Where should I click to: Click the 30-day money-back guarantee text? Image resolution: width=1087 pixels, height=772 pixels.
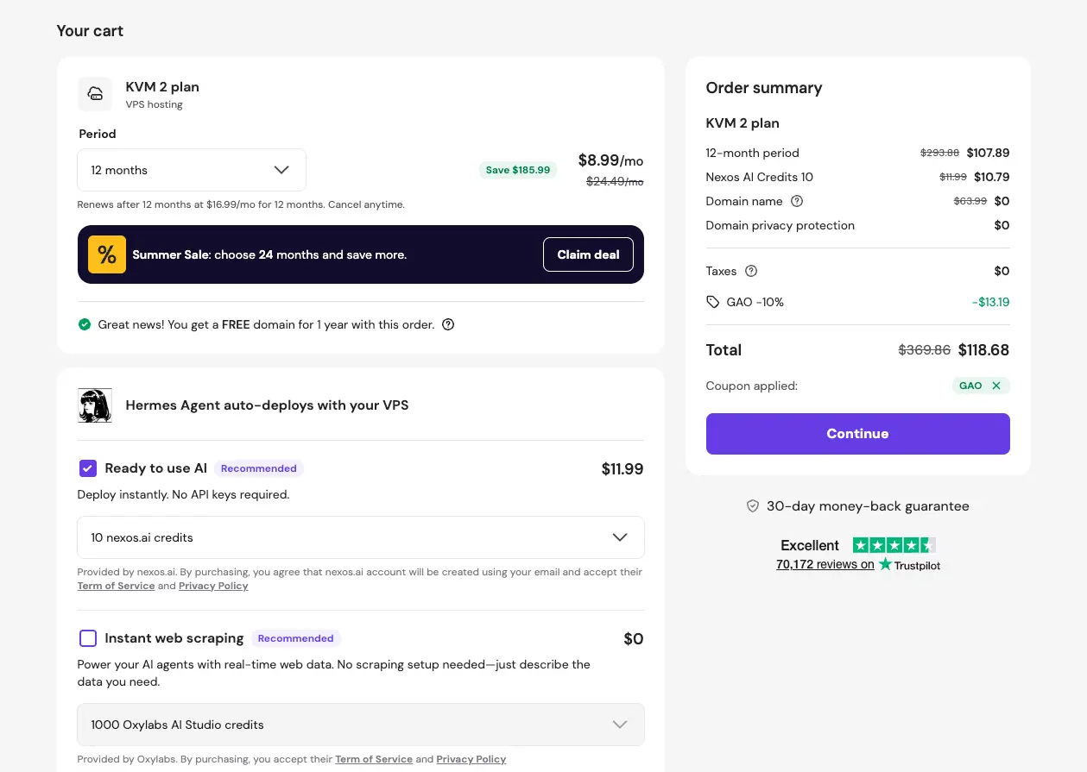tap(868, 506)
